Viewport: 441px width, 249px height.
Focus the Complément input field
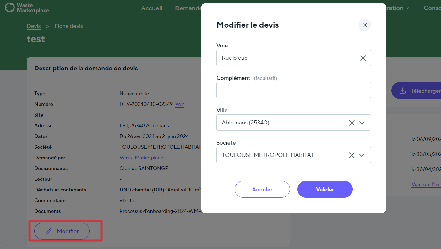pyautogui.click(x=293, y=90)
